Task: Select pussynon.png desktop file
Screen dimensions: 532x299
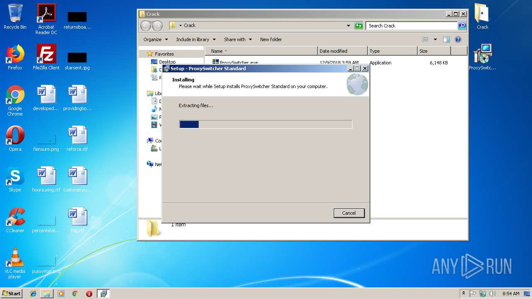Action: (x=46, y=265)
